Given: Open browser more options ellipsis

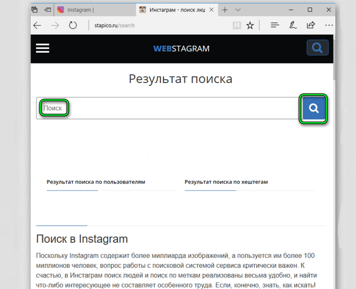Looking at the screenshot, I should pos(329,26).
